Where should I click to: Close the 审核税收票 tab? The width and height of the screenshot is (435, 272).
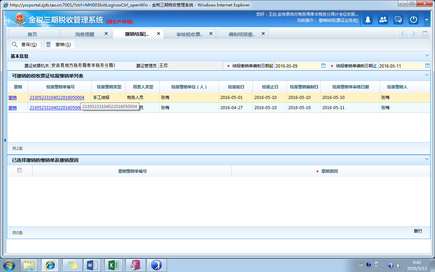pyautogui.click(x=211, y=34)
